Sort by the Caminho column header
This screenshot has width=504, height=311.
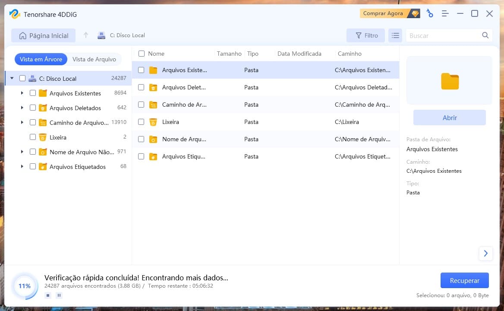[350, 54]
